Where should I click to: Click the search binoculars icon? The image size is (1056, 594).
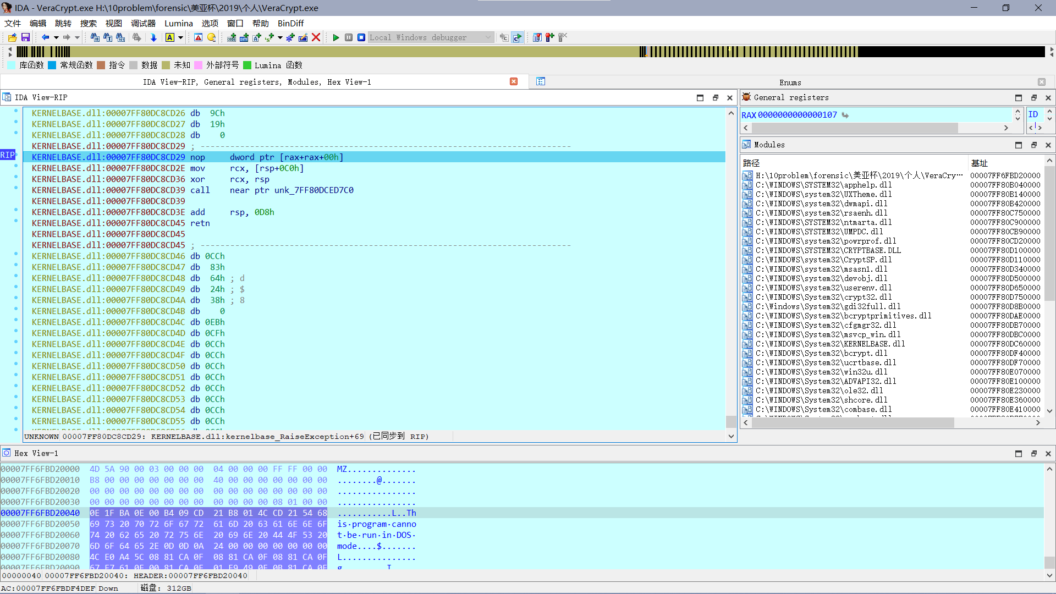tap(95, 37)
